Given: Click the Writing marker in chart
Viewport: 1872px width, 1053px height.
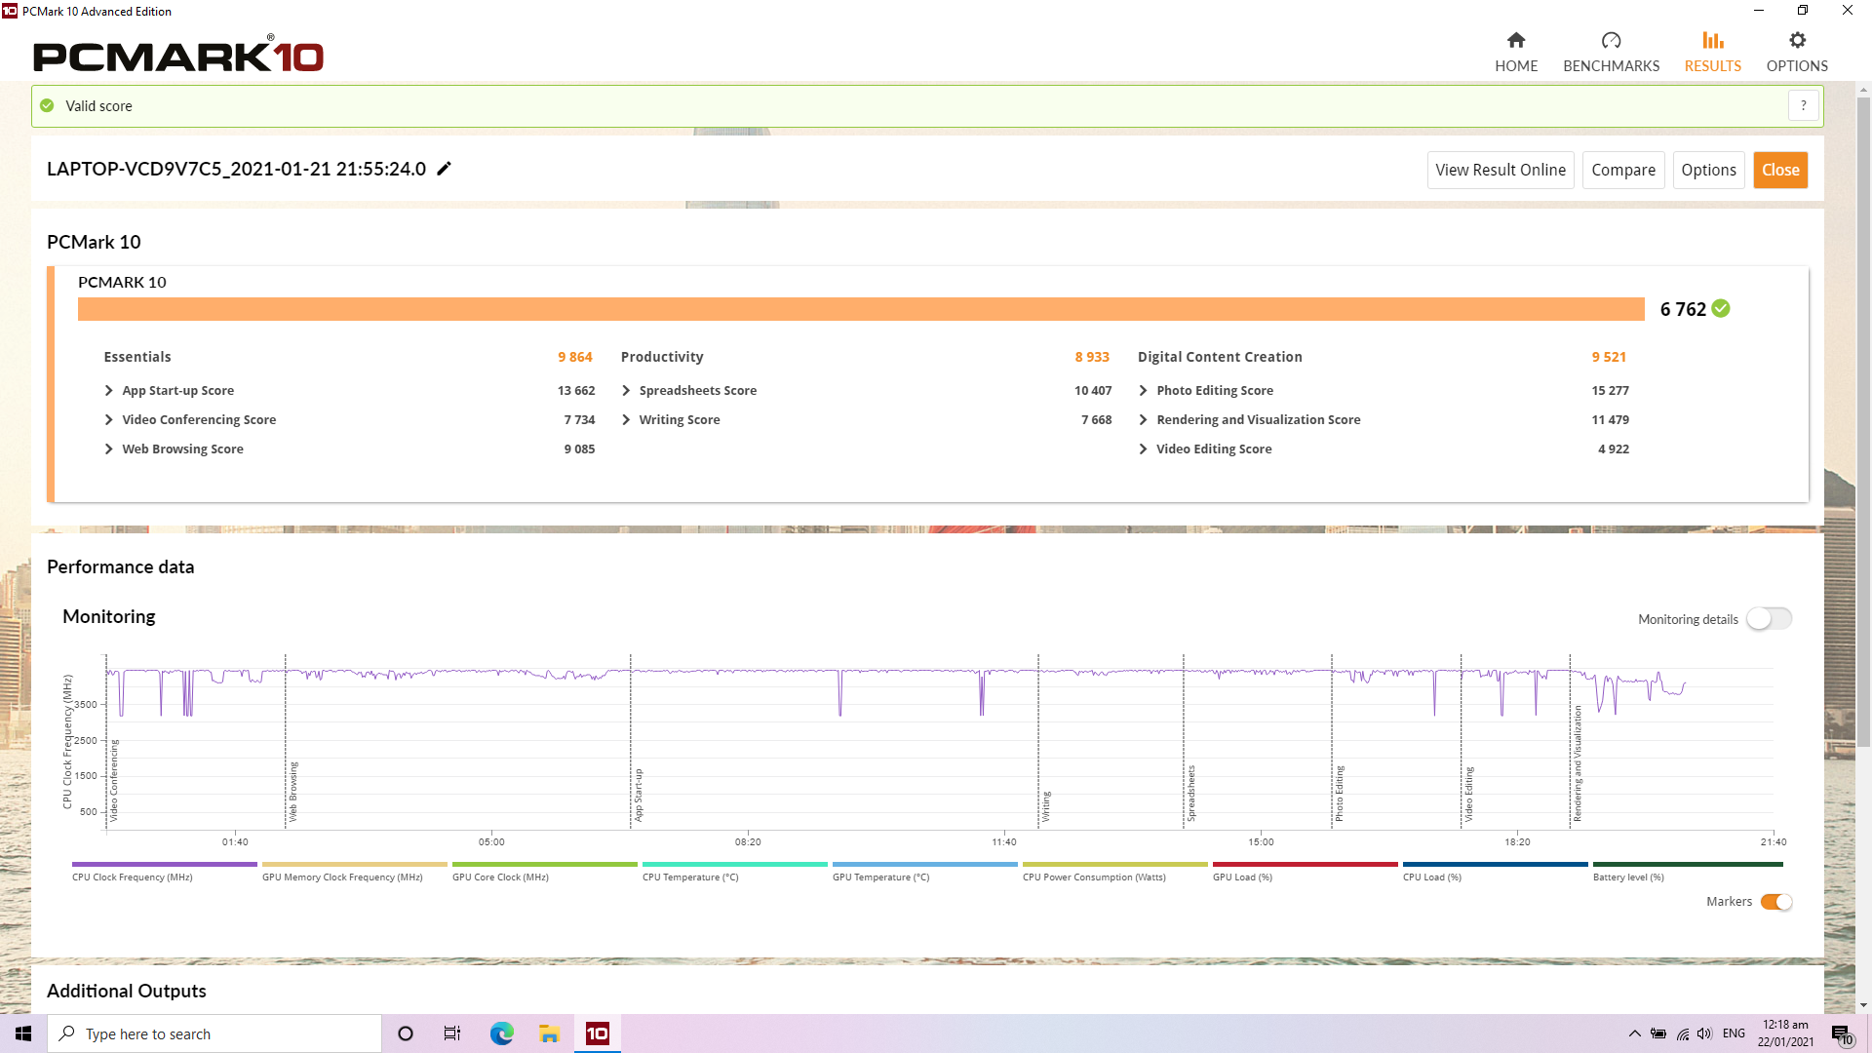Looking at the screenshot, I should click(x=1046, y=806).
